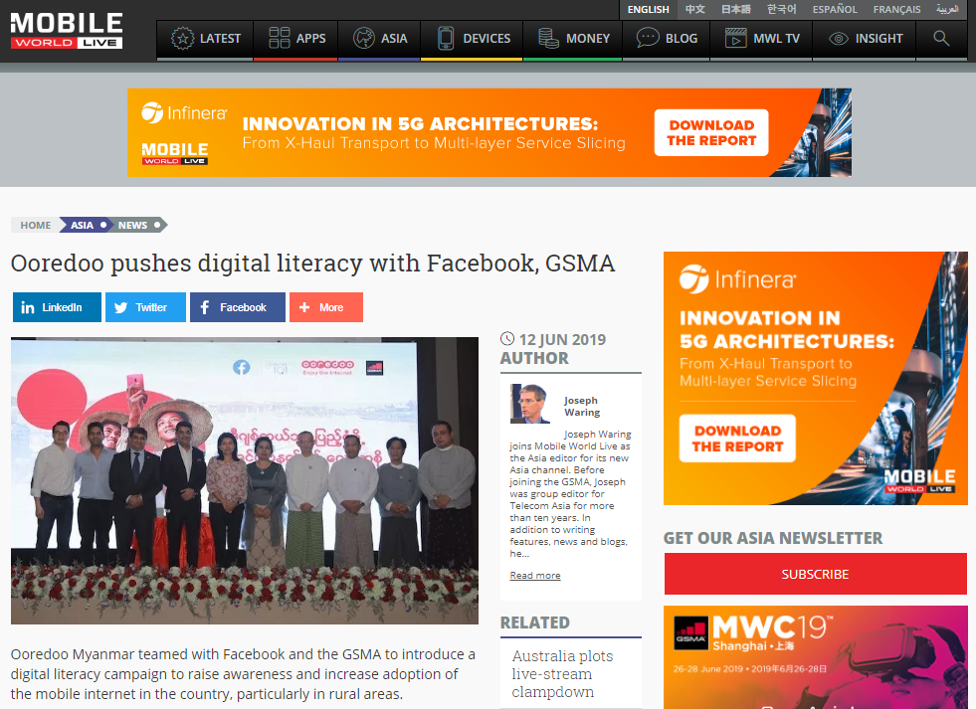Switch site language to 日本語
Viewport: 976px width, 709px height.
coord(736,9)
